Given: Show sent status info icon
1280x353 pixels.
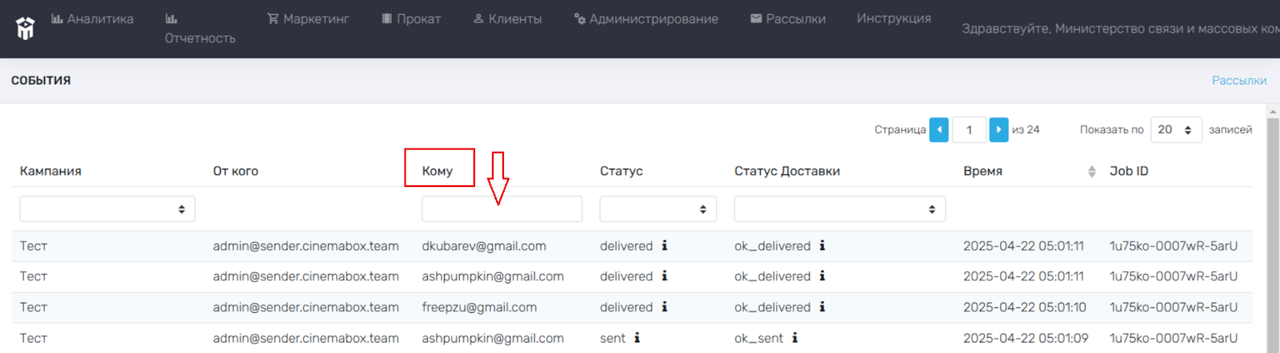Looking at the screenshot, I should pyautogui.click(x=638, y=338).
